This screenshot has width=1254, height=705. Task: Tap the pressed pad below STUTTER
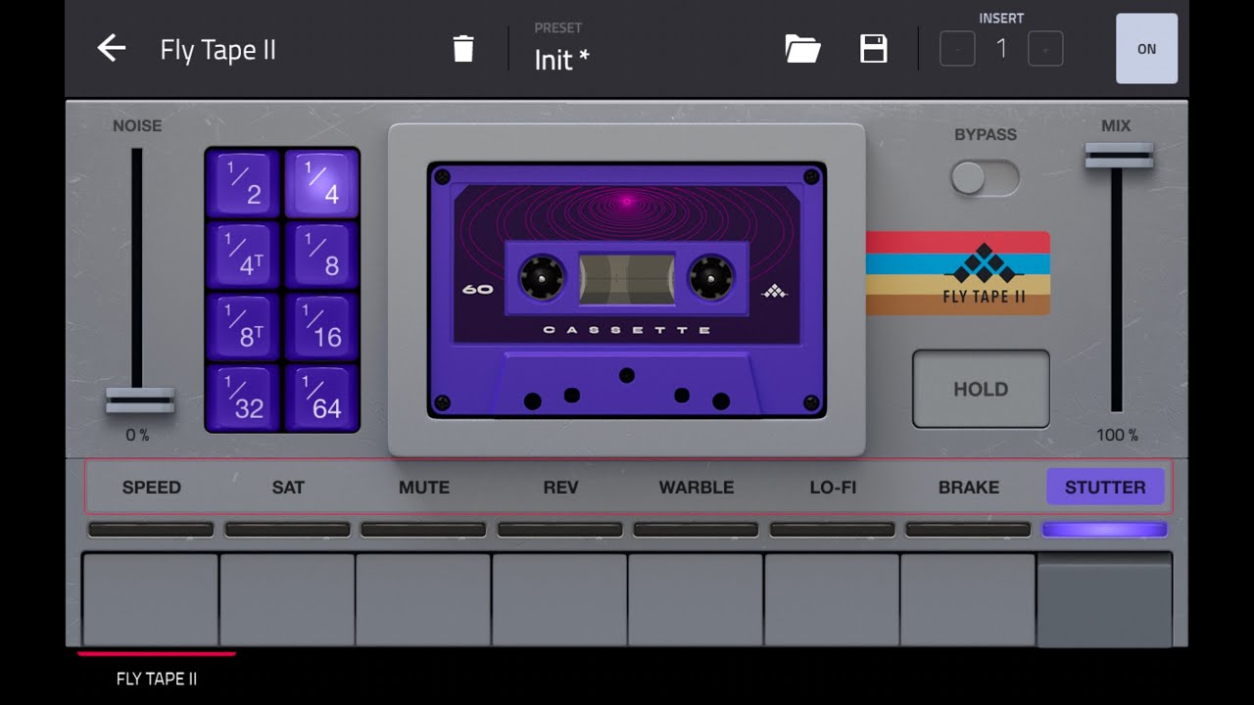1104,601
